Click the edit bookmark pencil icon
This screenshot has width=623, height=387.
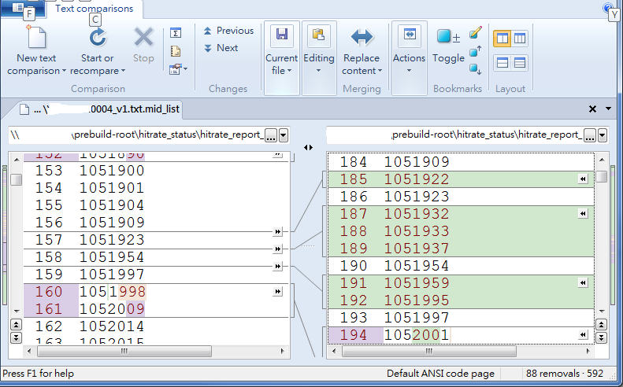coord(476,32)
